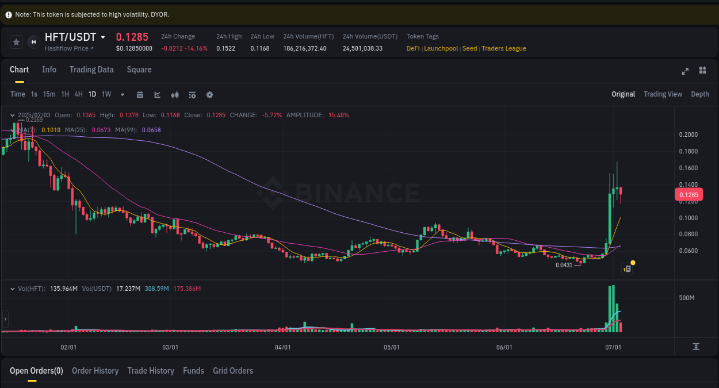
Task: Star HFT/USDT as a favorite
Action: click(16, 41)
